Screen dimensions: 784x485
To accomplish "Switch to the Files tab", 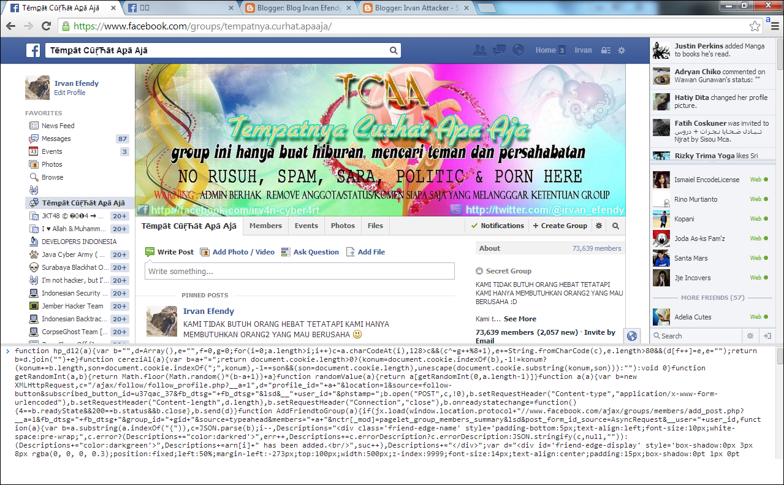I will 375,226.
